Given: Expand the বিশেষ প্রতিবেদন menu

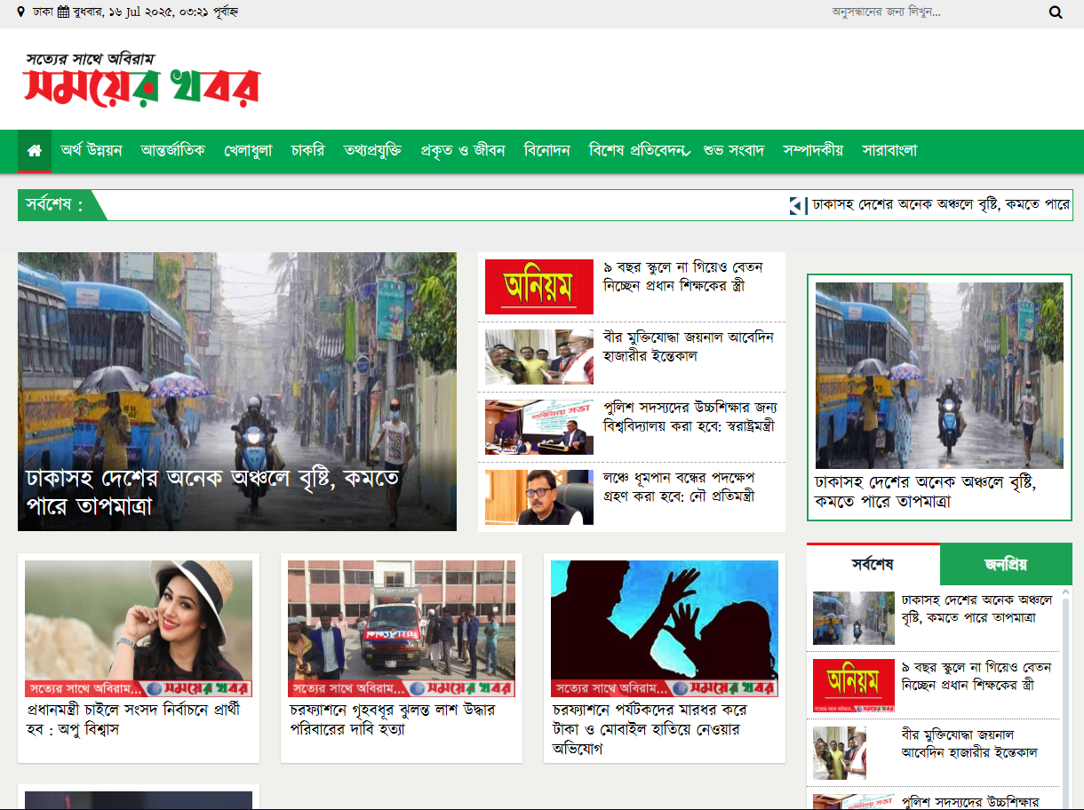Looking at the screenshot, I should pos(639,150).
